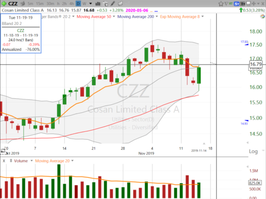
Task: Open the color palette icon on the chart
Action: click(x=262, y=16)
